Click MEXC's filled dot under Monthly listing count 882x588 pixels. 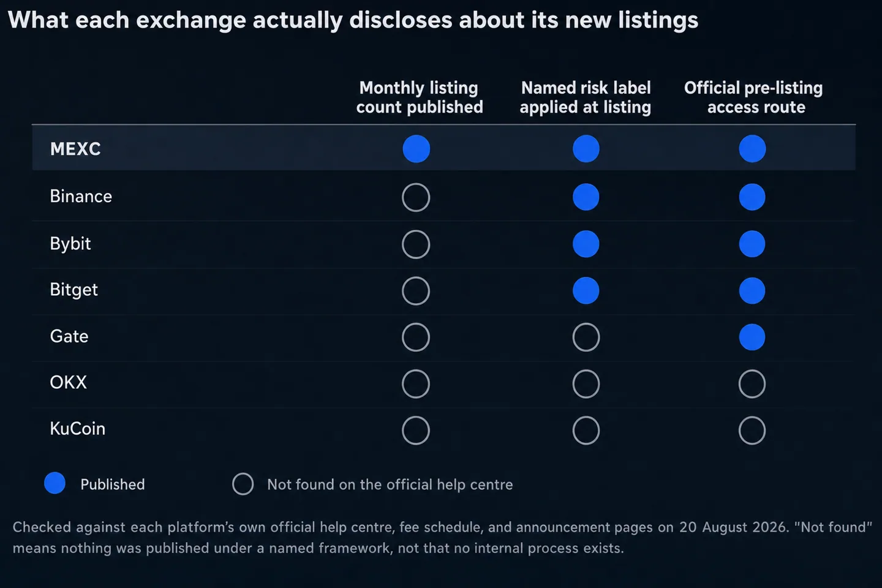click(417, 149)
